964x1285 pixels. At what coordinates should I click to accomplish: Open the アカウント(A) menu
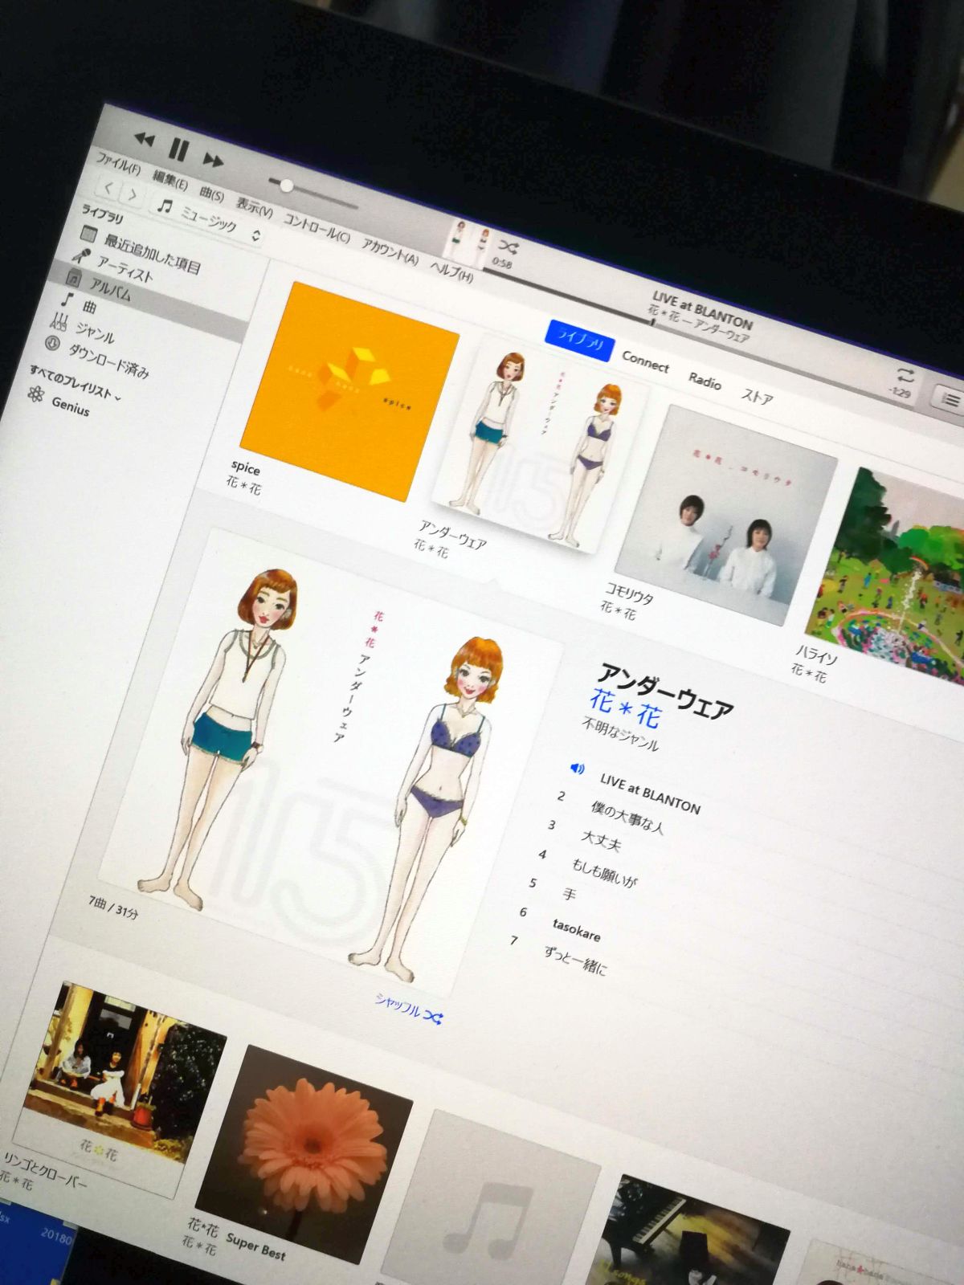coord(390,251)
